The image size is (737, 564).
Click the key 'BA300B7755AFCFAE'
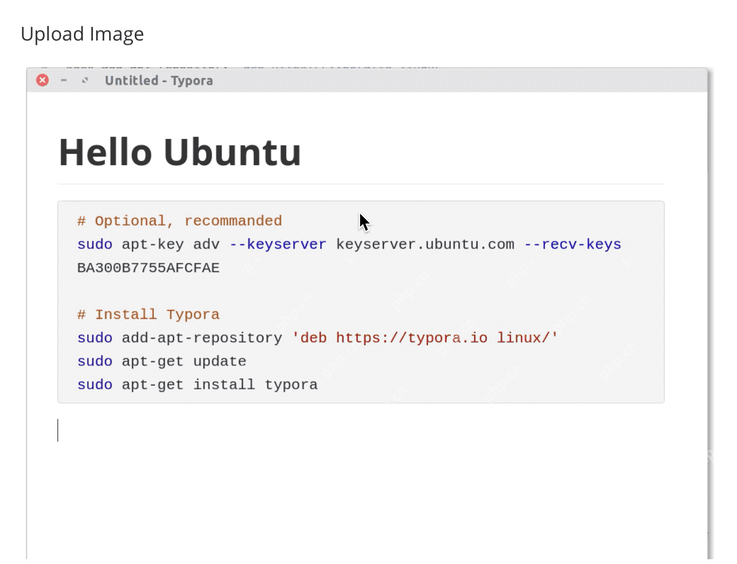point(148,268)
